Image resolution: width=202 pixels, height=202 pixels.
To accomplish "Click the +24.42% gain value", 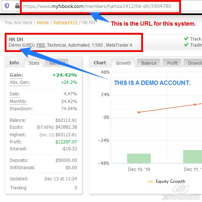I will pos(64,75).
